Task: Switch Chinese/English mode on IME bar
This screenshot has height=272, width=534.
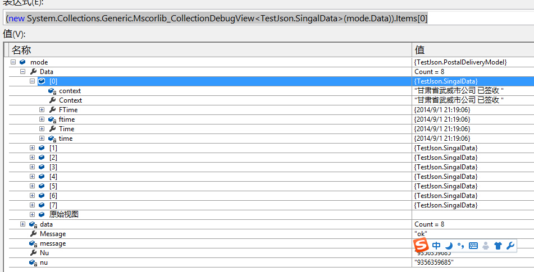Action: [437, 246]
